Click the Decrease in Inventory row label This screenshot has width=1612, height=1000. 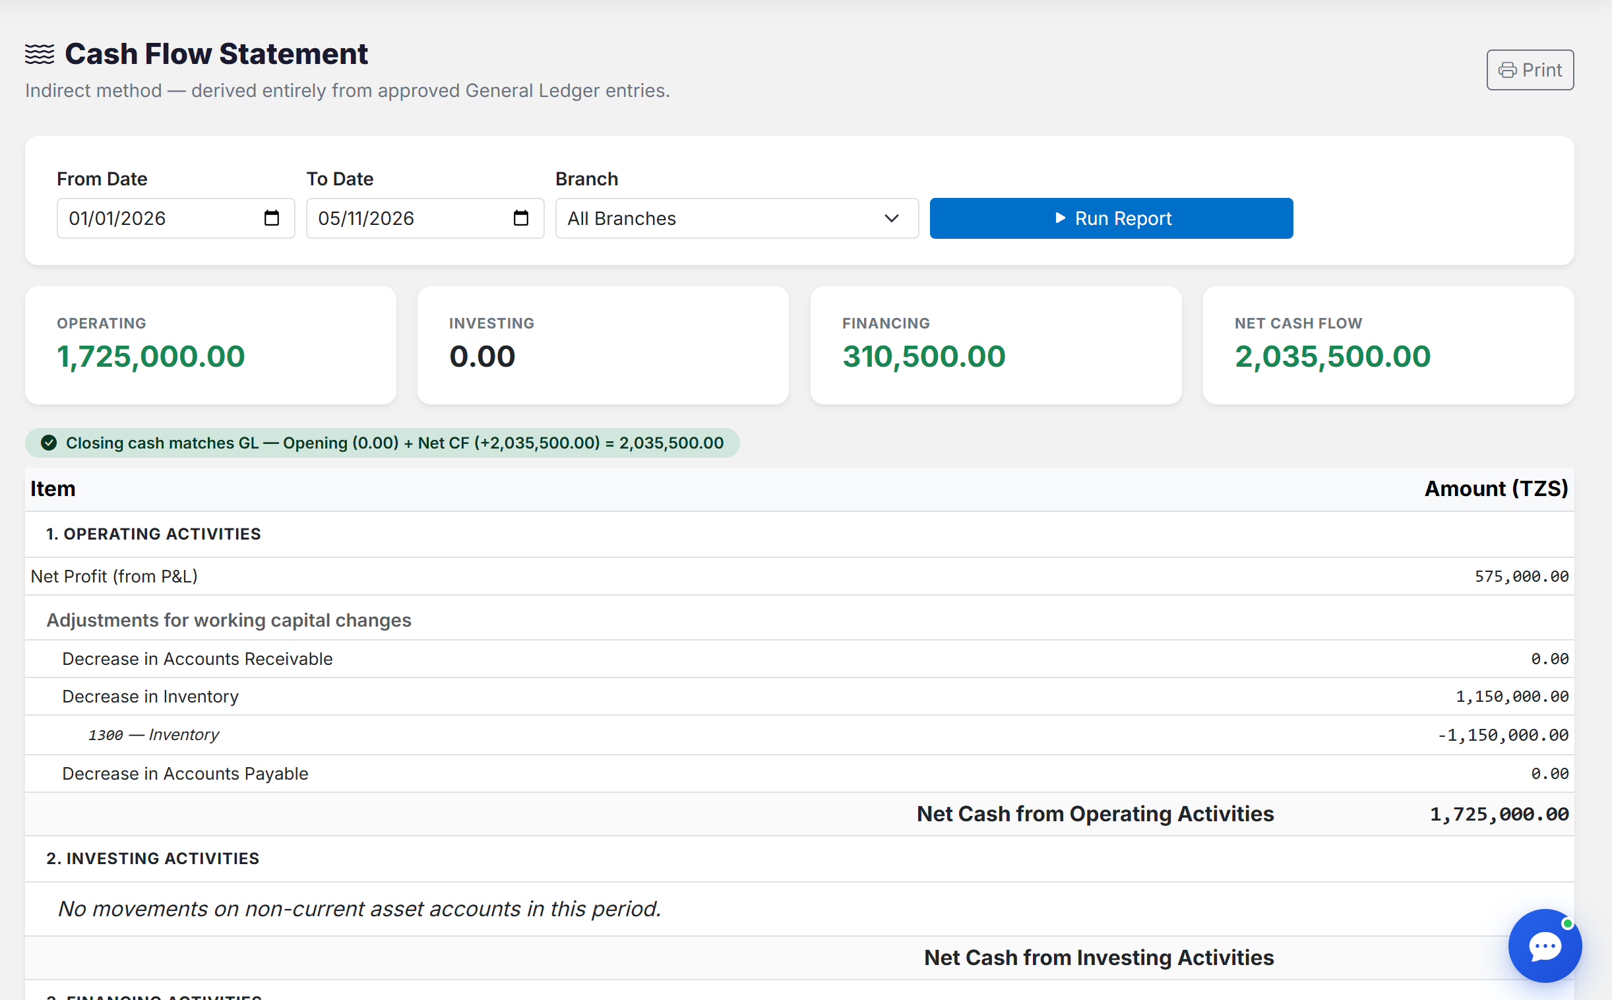coord(150,697)
